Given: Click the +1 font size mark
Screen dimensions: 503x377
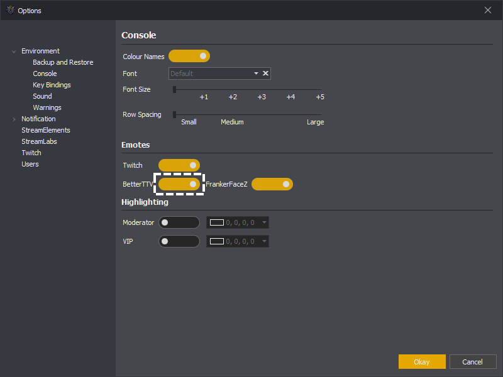Looking at the screenshot, I should [204, 97].
